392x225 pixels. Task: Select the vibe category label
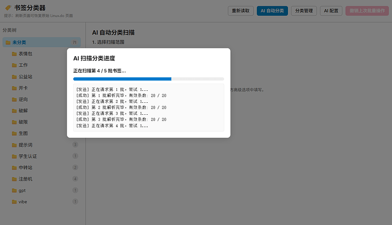pyautogui.click(x=23, y=202)
